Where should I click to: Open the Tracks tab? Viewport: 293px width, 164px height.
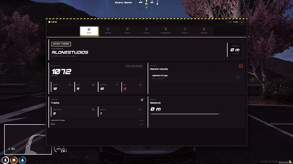[127, 31]
